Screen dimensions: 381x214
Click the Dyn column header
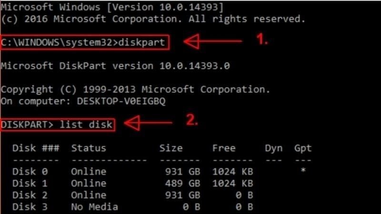click(273, 148)
